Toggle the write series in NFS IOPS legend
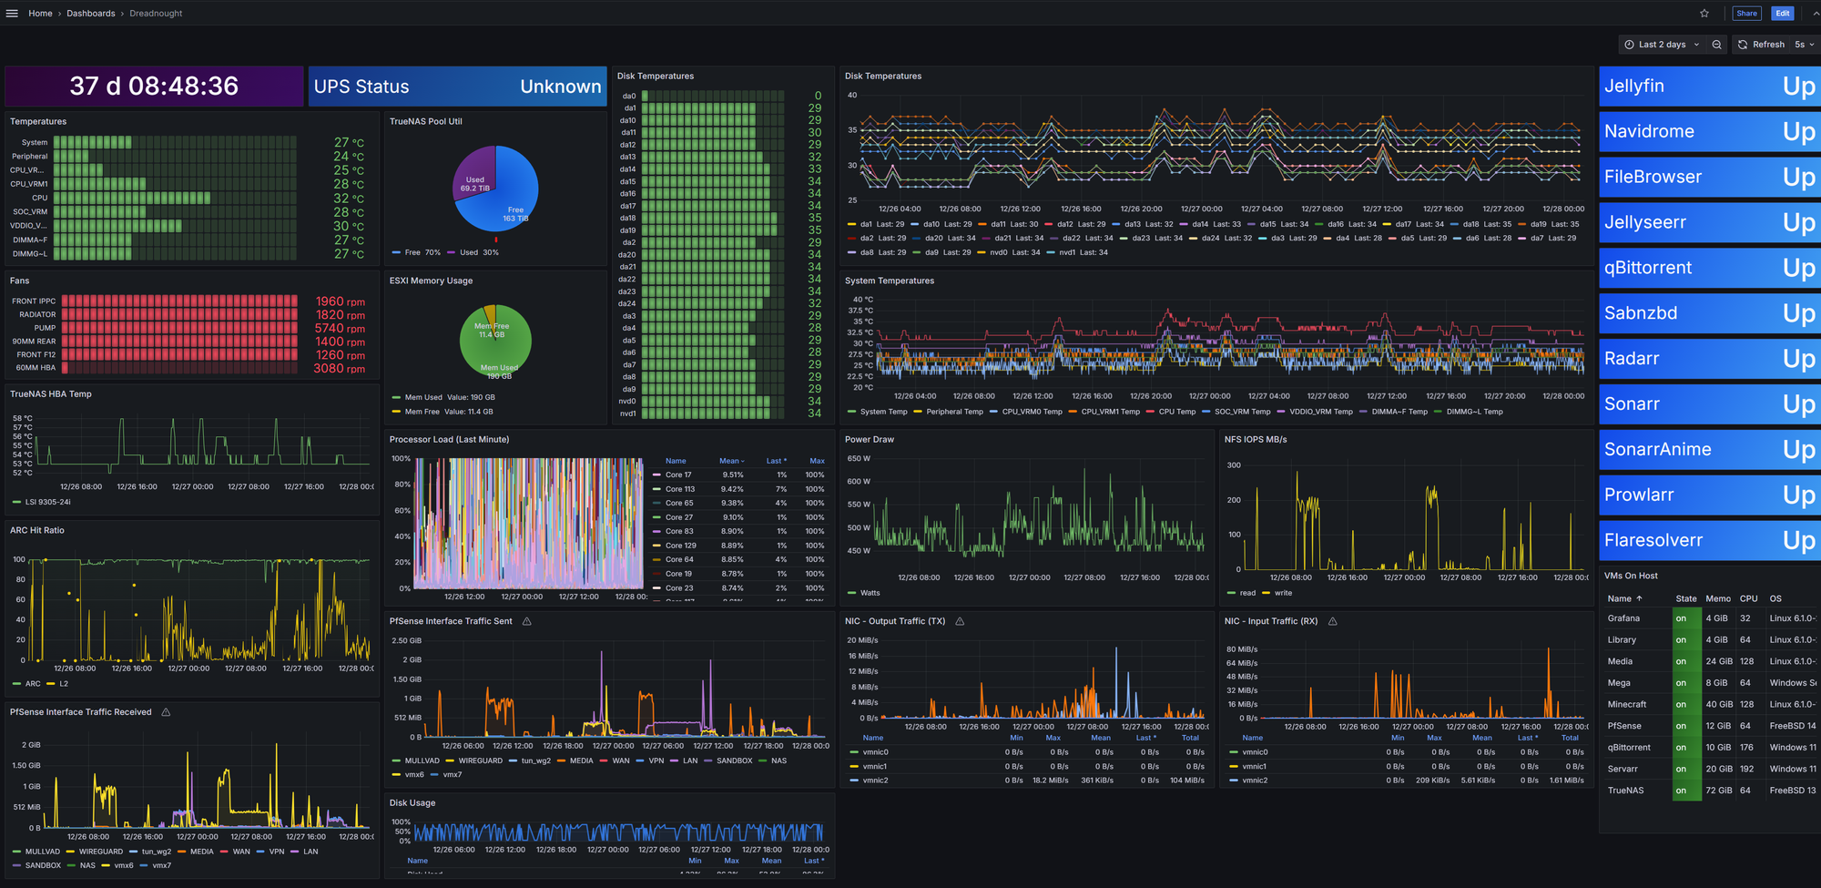 click(1283, 593)
